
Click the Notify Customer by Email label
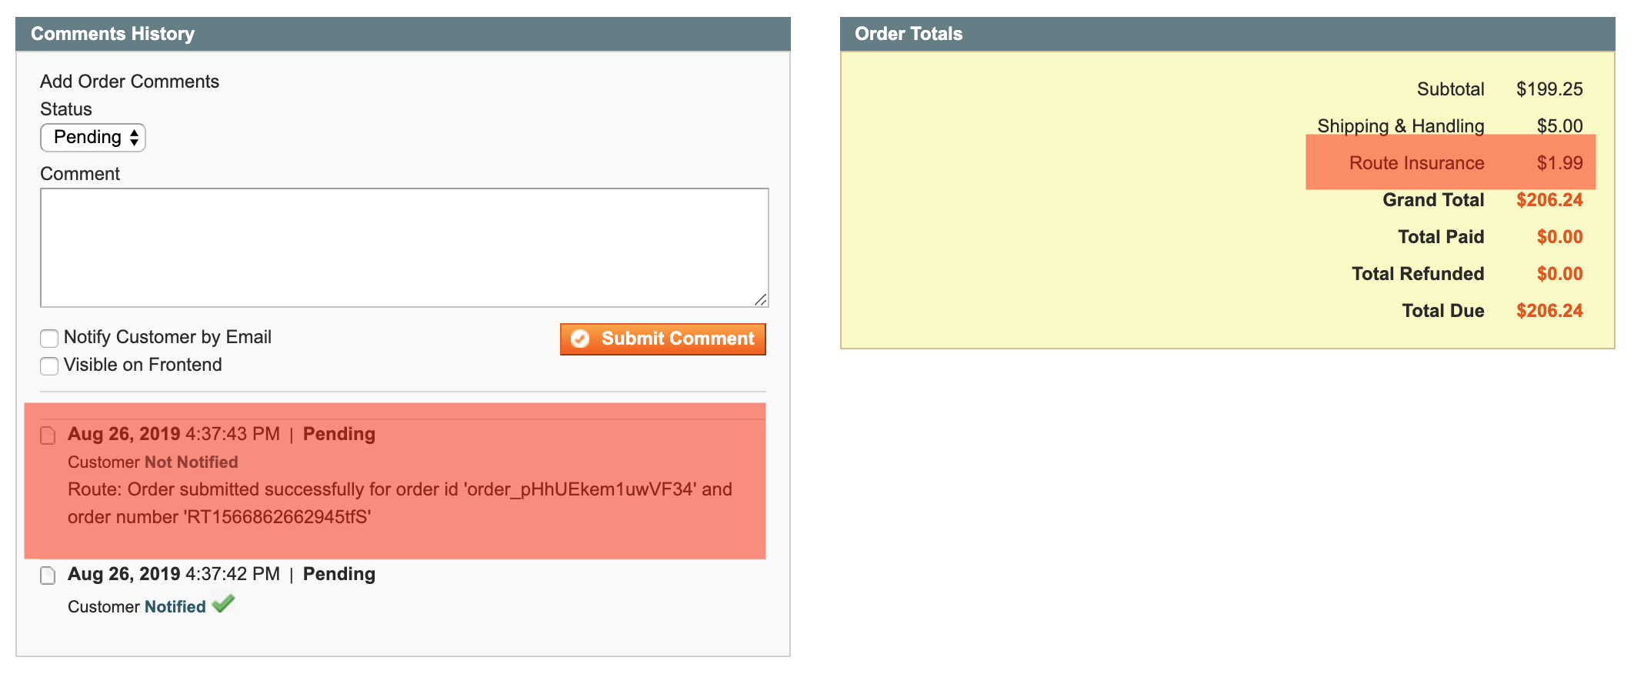tap(167, 337)
